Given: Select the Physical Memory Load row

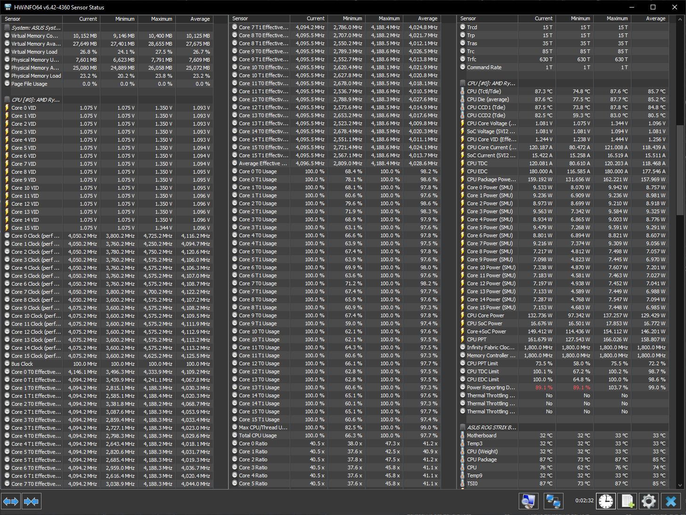Looking at the screenshot, I should [x=107, y=76].
